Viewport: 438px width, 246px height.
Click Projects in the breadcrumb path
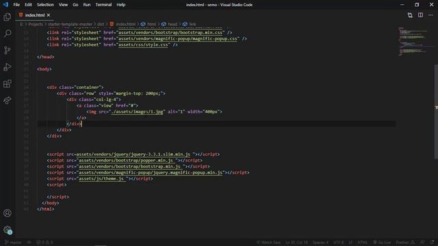pyautogui.click(x=36, y=25)
